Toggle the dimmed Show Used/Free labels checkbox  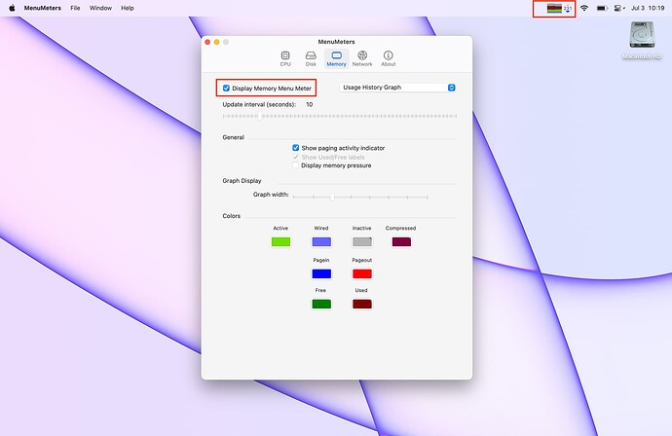pyautogui.click(x=296, y=157)
